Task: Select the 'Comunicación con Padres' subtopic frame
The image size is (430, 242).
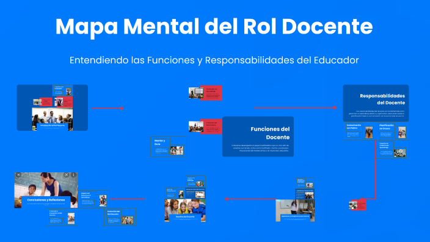Action: (359, 131)
